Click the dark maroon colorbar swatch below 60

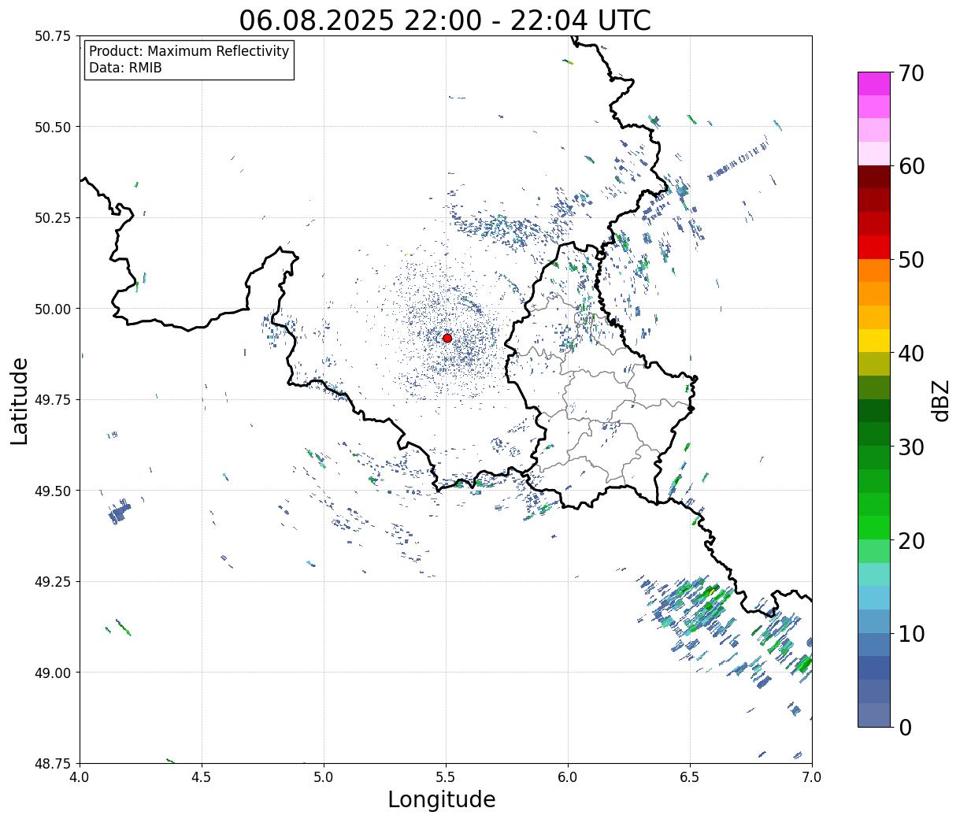[x=874, y=177]
